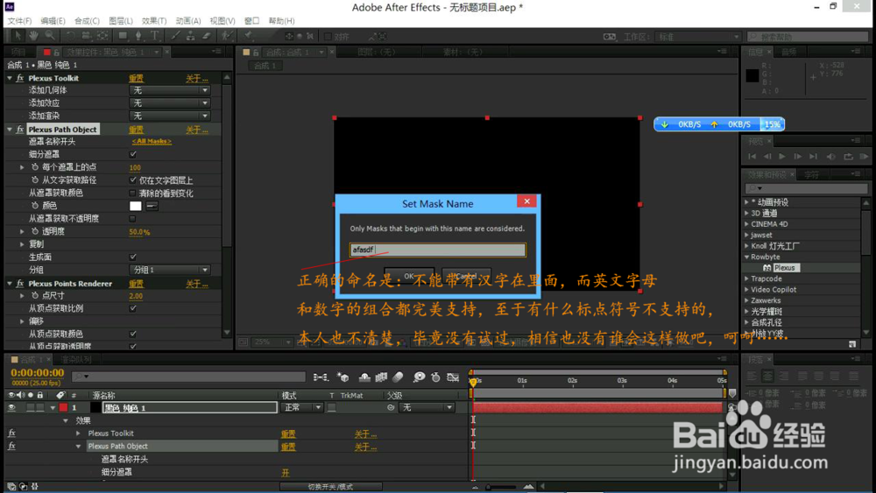Select the Type text tool

tap(154, 36)
